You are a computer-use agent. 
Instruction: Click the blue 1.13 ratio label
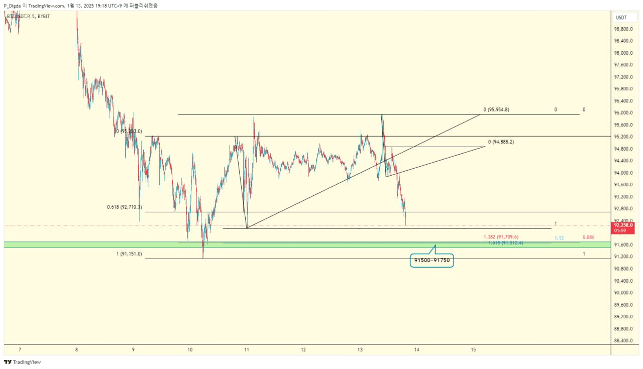tap(559, 238)
